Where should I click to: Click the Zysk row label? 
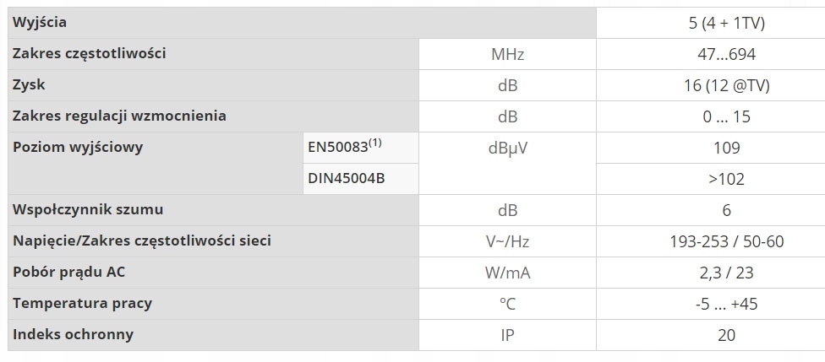pos(29,85)
